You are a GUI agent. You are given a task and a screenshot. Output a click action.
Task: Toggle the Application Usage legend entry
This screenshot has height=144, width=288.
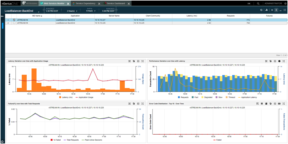[85, 97]
